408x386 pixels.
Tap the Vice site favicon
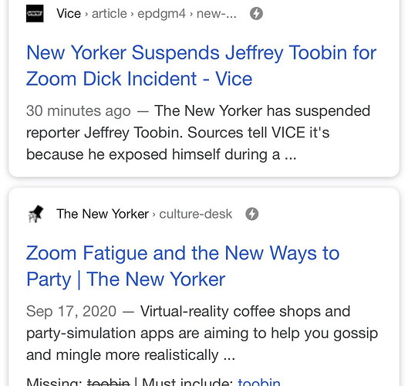pos(35,14)
